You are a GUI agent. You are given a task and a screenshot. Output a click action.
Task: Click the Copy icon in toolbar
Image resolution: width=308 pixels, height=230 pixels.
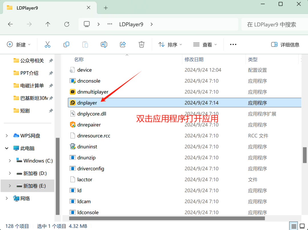point(66,44)
